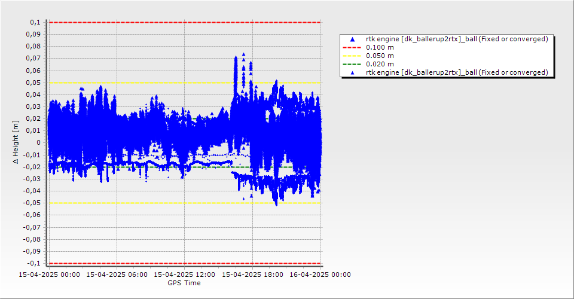The width and height of the screenshot is (574, 299).
Task: Click the '-0,08' y-axis label
Action: [32, 239]
